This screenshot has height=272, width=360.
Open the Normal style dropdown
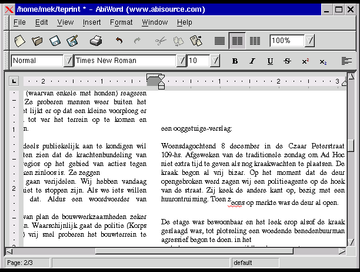68,61
